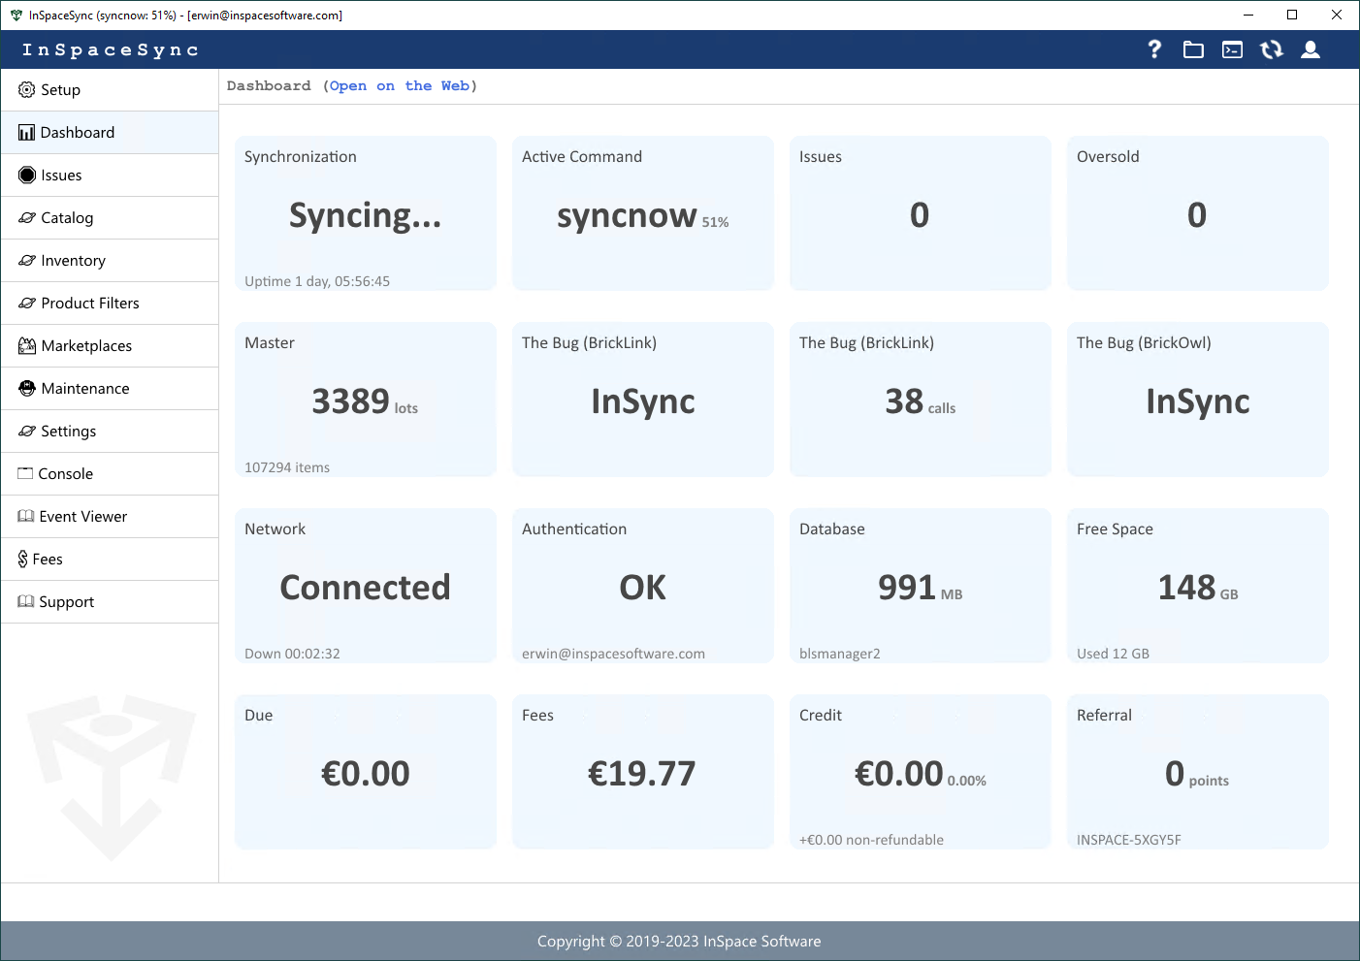Go to the Catalog section
This screenshot has height=961, width=1360.
(67, 218)
